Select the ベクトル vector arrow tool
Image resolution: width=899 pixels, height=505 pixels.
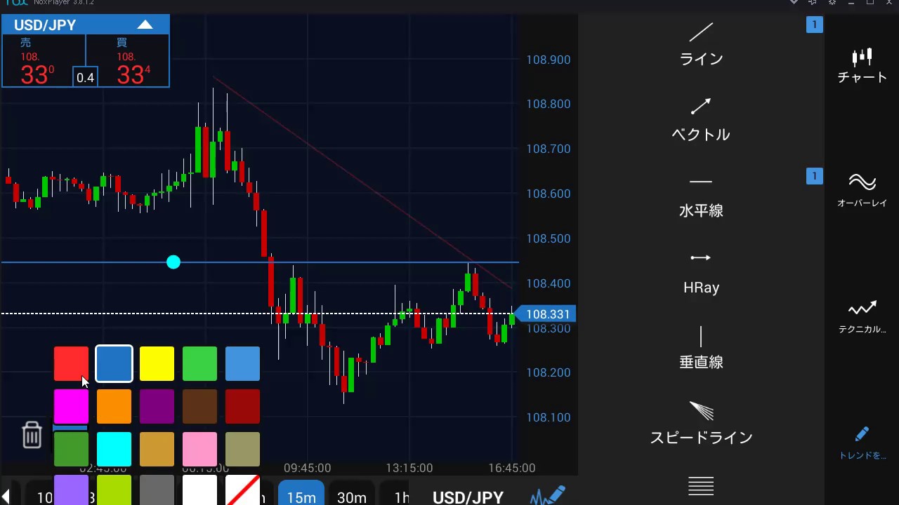click(x=701, y=120)
